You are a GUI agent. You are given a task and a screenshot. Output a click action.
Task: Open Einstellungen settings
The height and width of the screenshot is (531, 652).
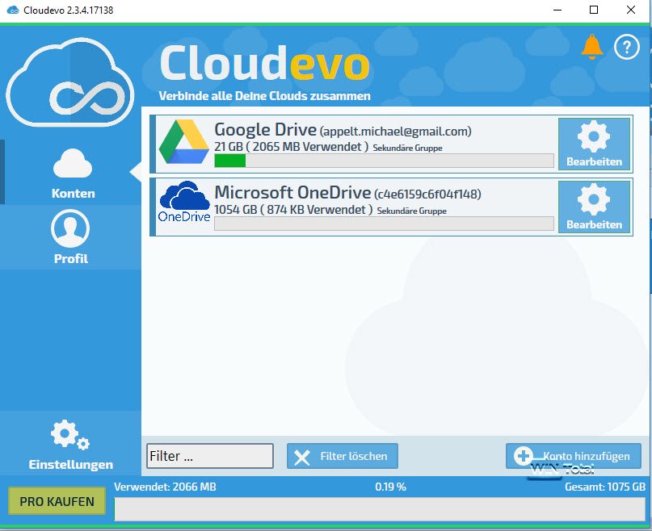coord(70,445)
